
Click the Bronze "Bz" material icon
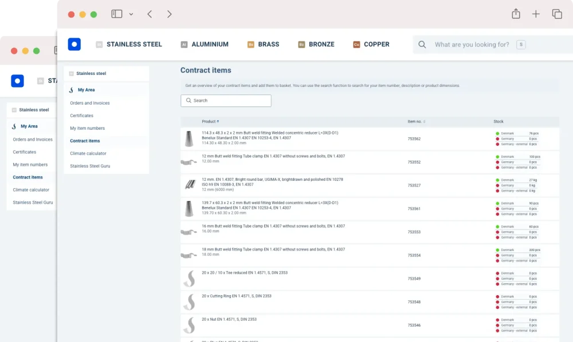click(300, 44)
